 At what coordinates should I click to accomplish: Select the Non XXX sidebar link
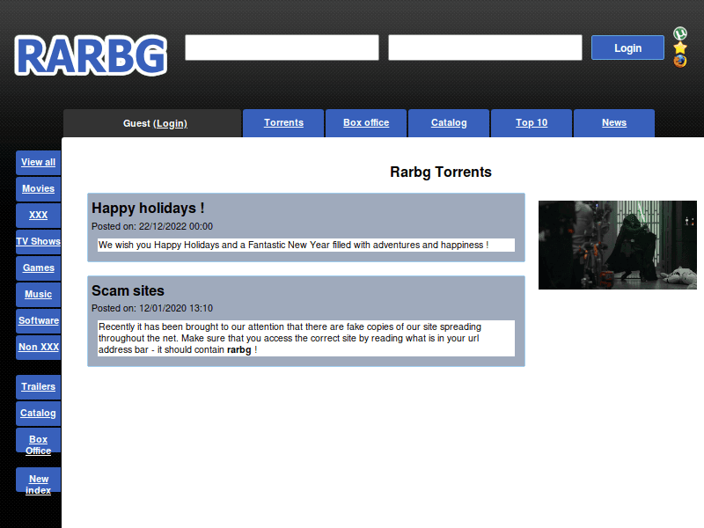click(38, 347)
